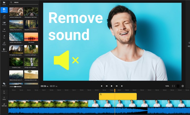
Task: Click the two-bar icon beside fullscreen
Action: tap(178, 86)
